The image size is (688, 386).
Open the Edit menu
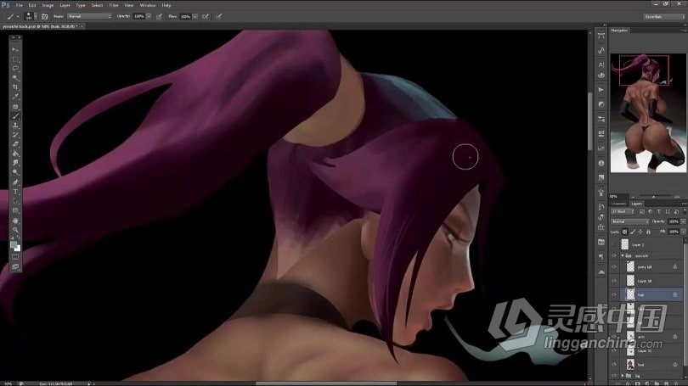click(32, 5)
